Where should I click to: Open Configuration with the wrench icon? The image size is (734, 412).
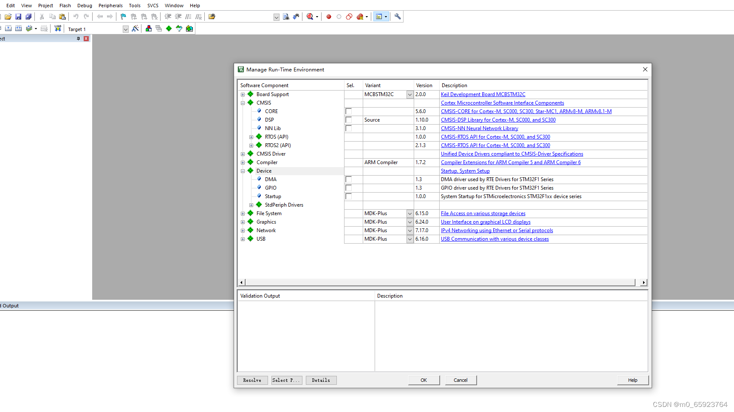coord(398,17)
